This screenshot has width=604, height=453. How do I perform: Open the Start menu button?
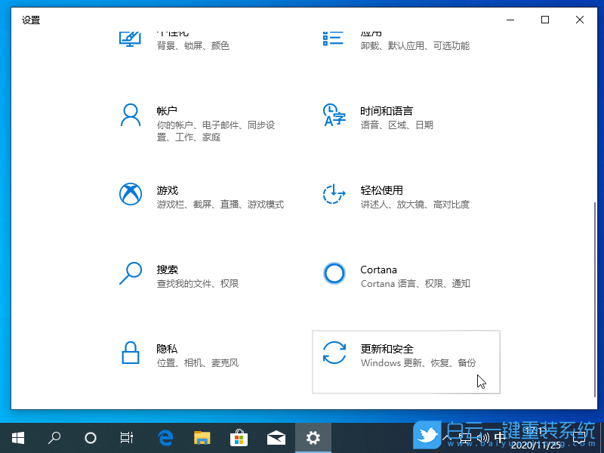pos(17,437)
